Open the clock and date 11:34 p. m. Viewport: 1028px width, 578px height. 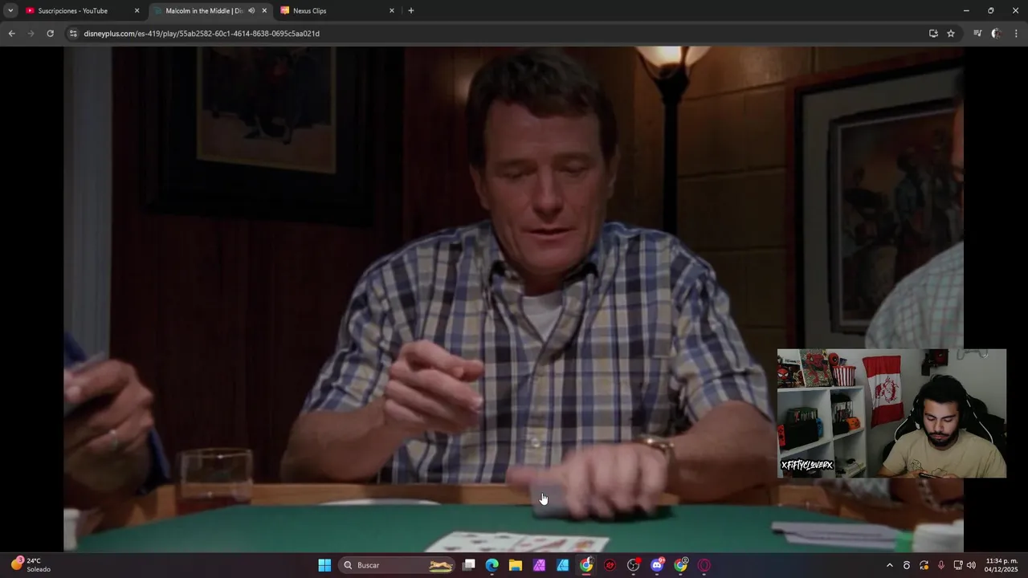1001,565
